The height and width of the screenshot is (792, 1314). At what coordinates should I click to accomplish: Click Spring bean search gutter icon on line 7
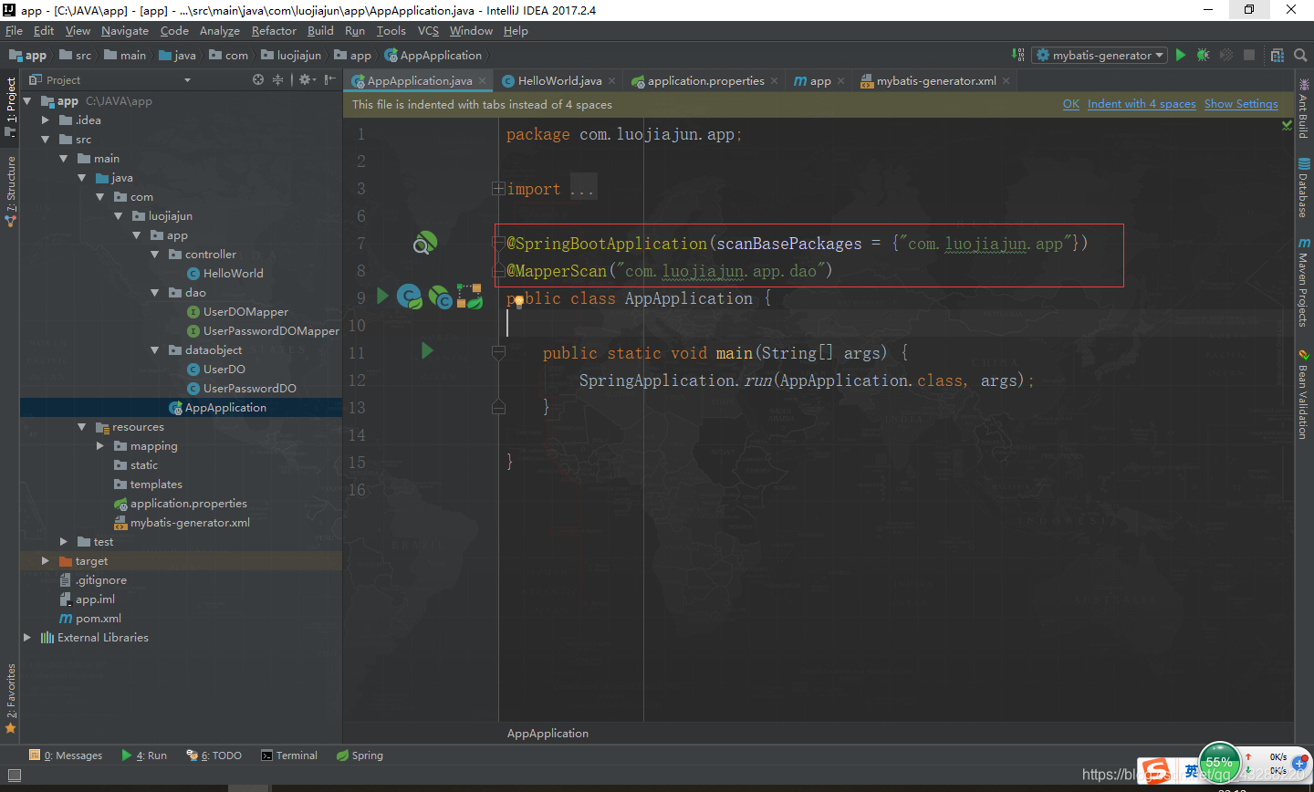click(425, 243)
